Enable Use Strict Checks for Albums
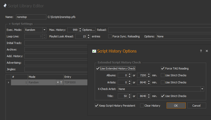 click(163, 75)
